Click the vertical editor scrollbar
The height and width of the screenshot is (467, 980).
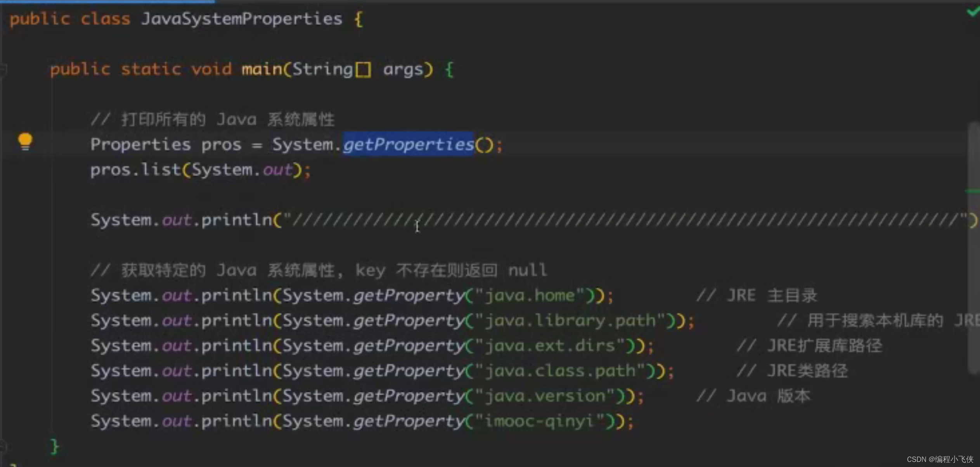[x=974, y=248]
